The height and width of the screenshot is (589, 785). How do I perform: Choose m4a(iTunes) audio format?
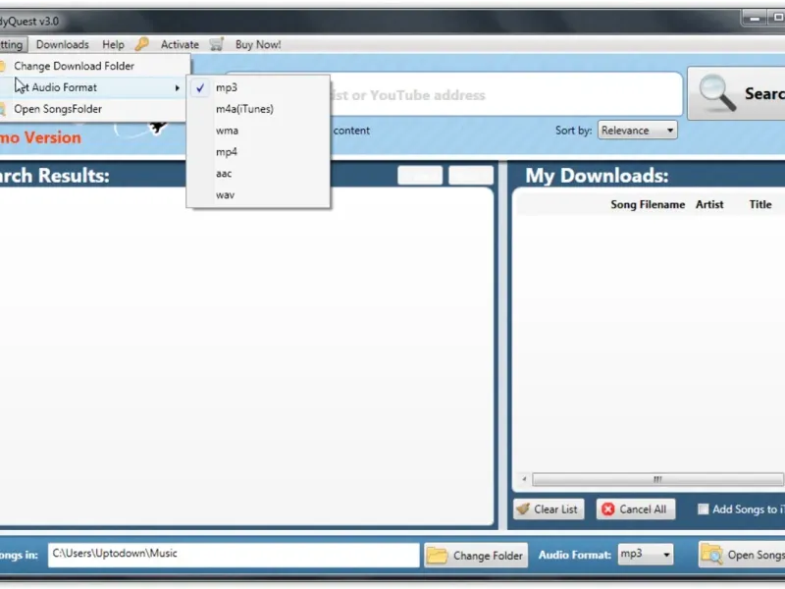(x=258, y=109)
